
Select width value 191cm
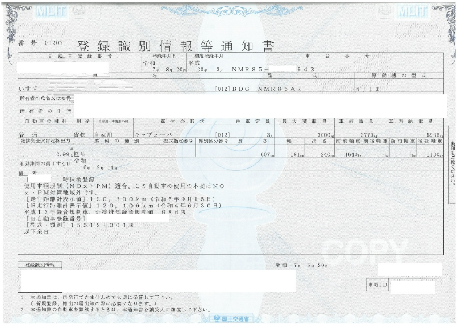(297, 154)
